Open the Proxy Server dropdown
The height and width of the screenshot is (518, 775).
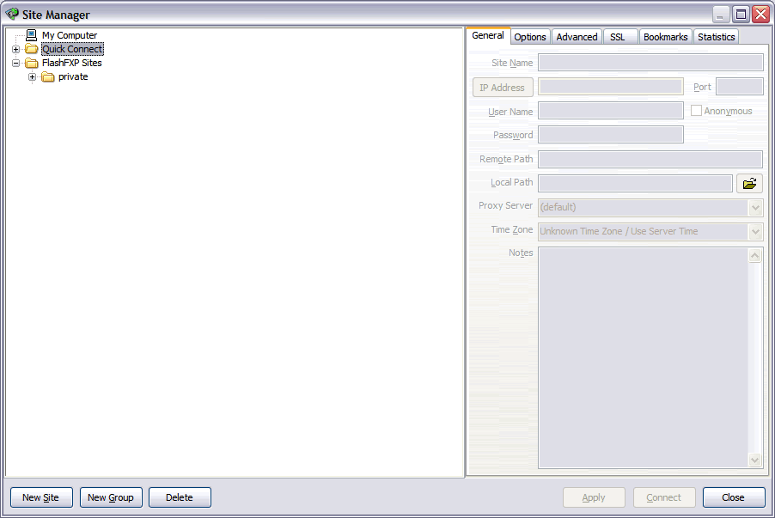(755, 208)
